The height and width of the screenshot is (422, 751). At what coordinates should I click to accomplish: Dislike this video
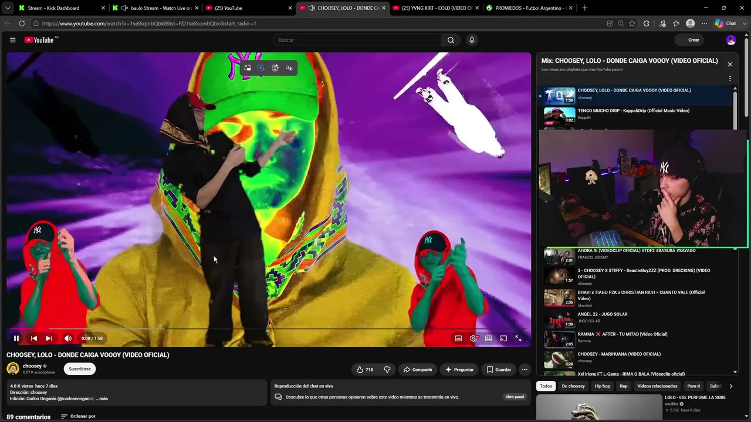pos(387,370)
